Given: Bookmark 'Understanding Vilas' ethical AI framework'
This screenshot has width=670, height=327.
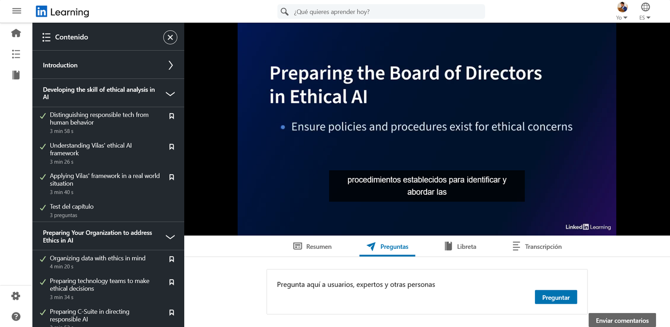Looking at the screenshot, I should pos(171,146).
